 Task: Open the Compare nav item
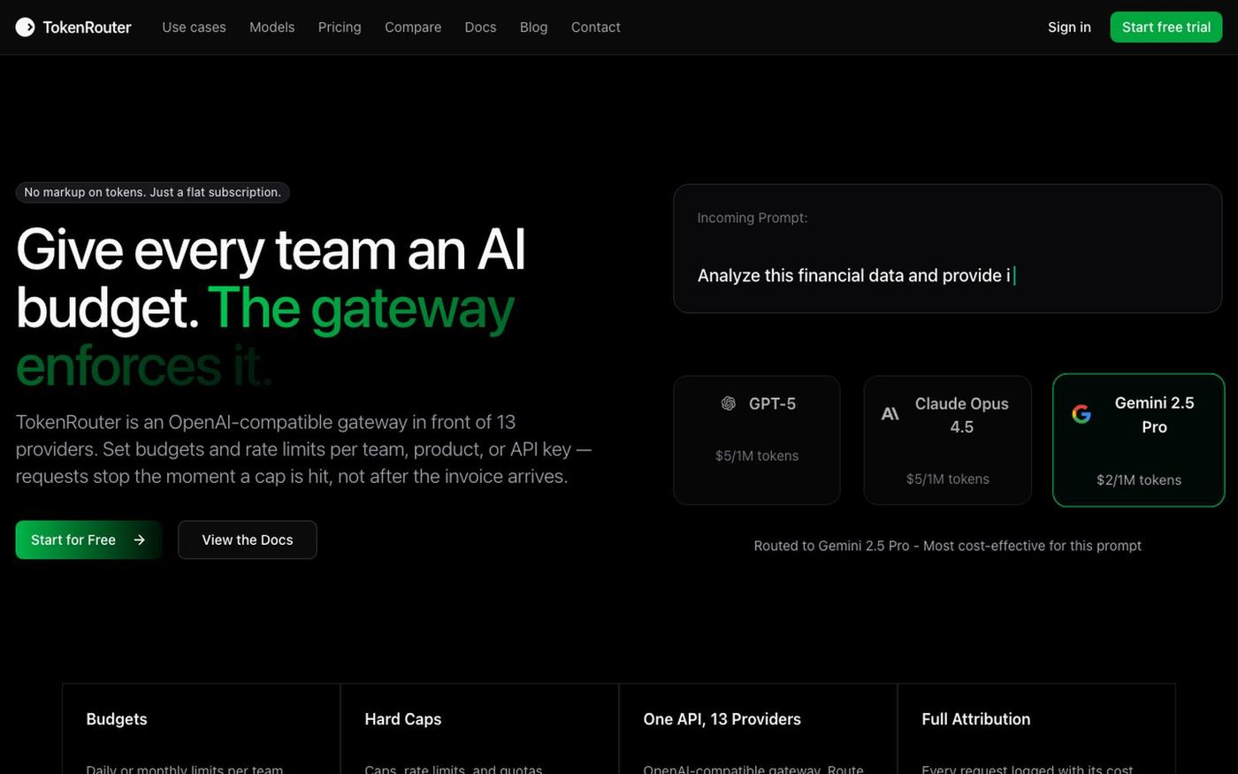(413, 27)
